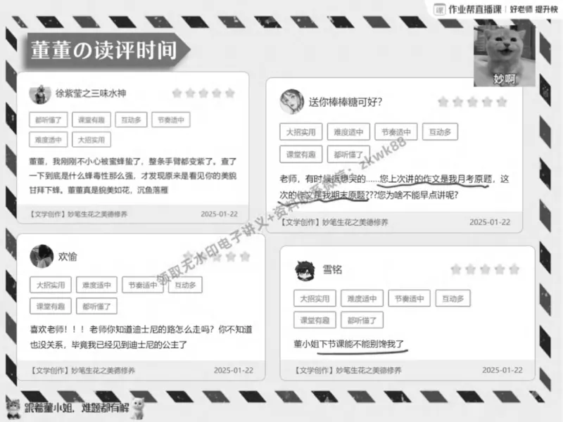Click 作业帮直播课 header text

475,9
